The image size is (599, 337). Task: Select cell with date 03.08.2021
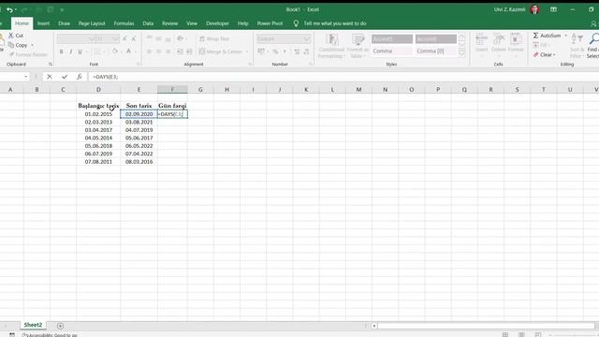pos(139,122)
